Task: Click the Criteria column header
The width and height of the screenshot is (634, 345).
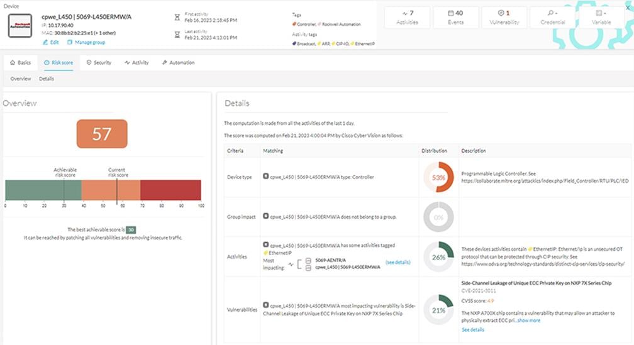Action: (x=235, y=151)
